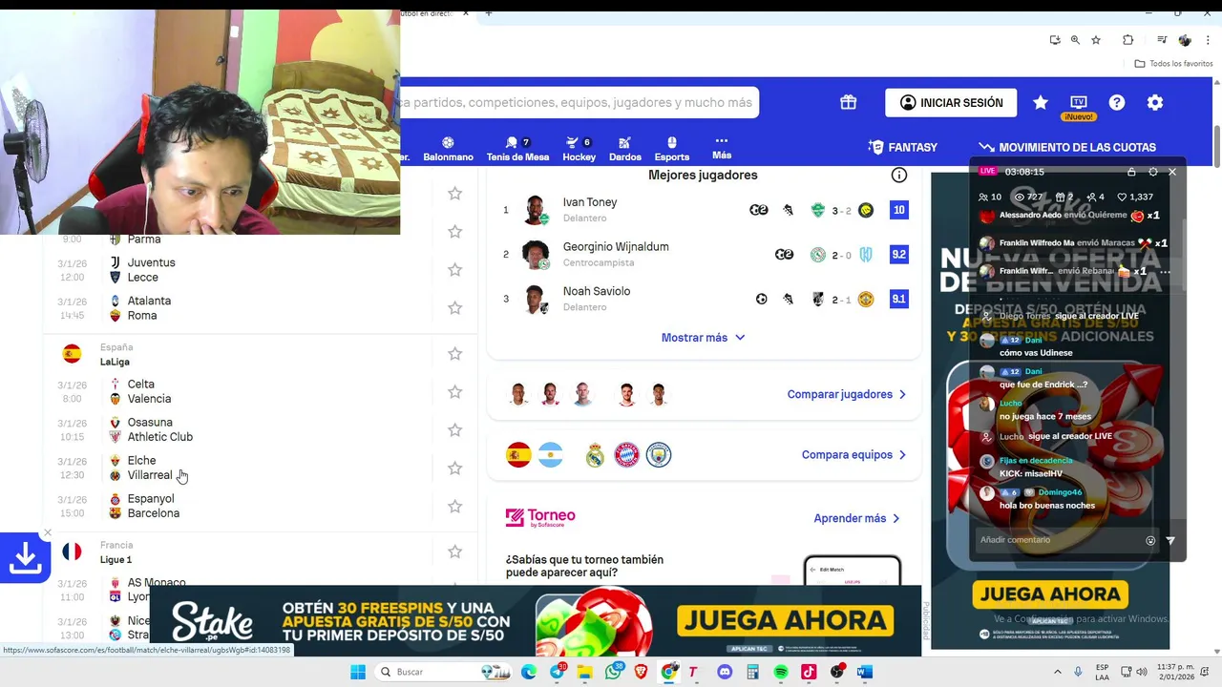Open the Tenis de Mesa sport tab
Screen dimensions: 1222x687
point(517,149)
